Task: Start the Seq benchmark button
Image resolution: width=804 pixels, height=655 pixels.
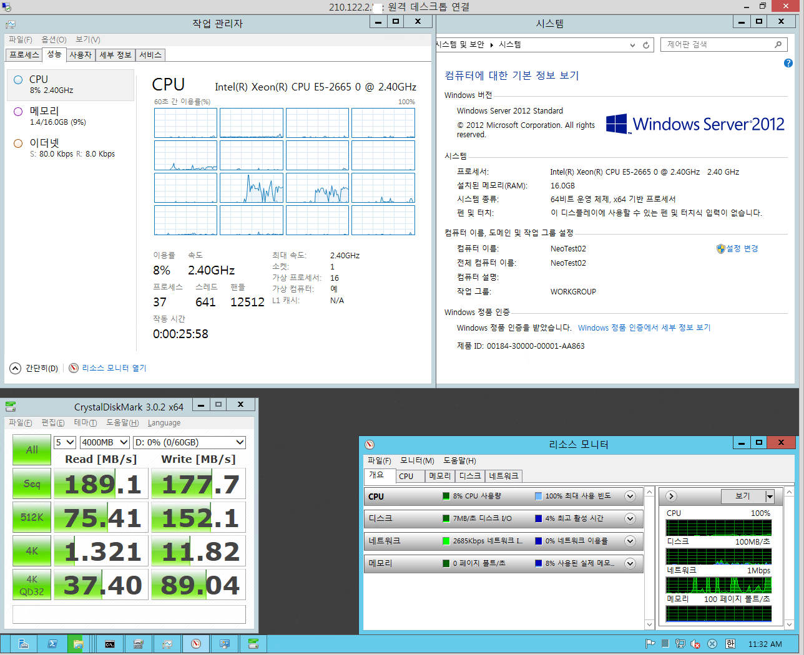Action: [x=32, y=483]
